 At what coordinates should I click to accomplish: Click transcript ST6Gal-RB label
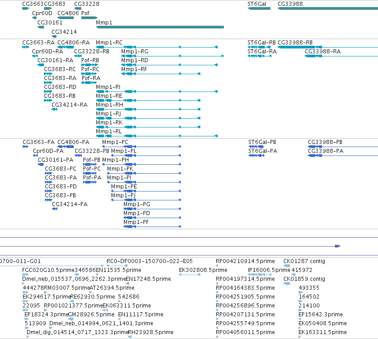pyautogui.click(x=262, y=43)
